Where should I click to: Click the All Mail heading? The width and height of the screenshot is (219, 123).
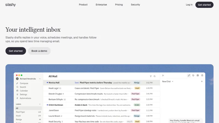tap(53, 76)
